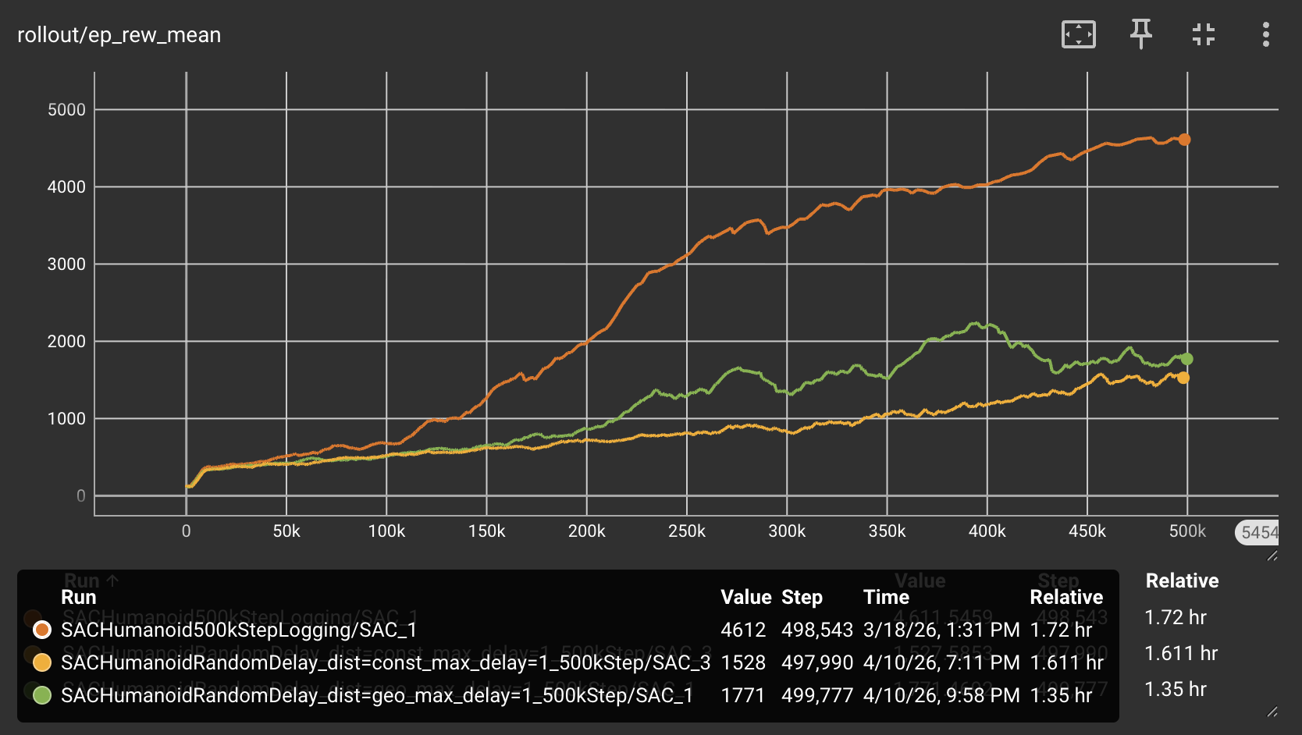The image size is (1302, 735).
Task: Click step 498,543
Action: [817, 630]
